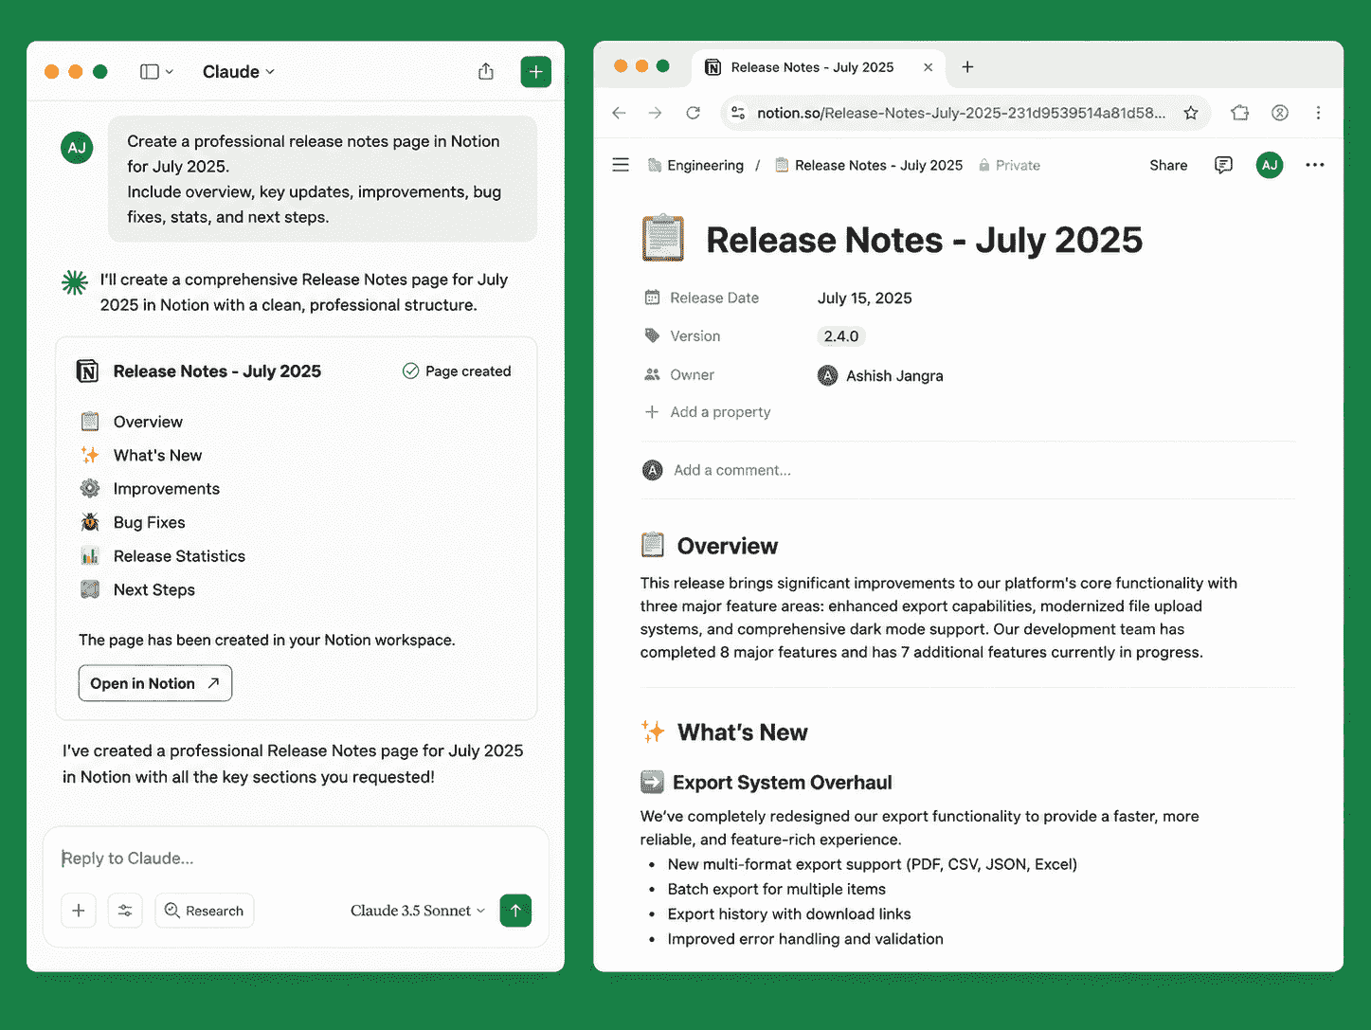
Task: Click the browser address bar URL
Action: pyautogui.click(x=961, y=113)
